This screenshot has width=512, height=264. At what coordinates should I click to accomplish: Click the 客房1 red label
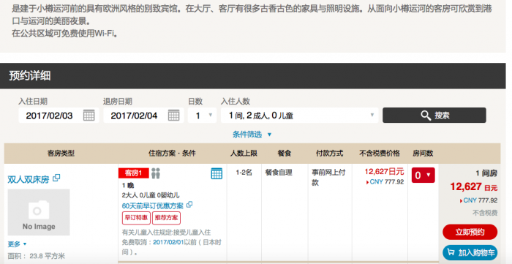pos(134,173)
